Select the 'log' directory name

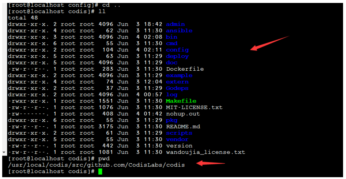pyautogui.click(x=172, y=95)
